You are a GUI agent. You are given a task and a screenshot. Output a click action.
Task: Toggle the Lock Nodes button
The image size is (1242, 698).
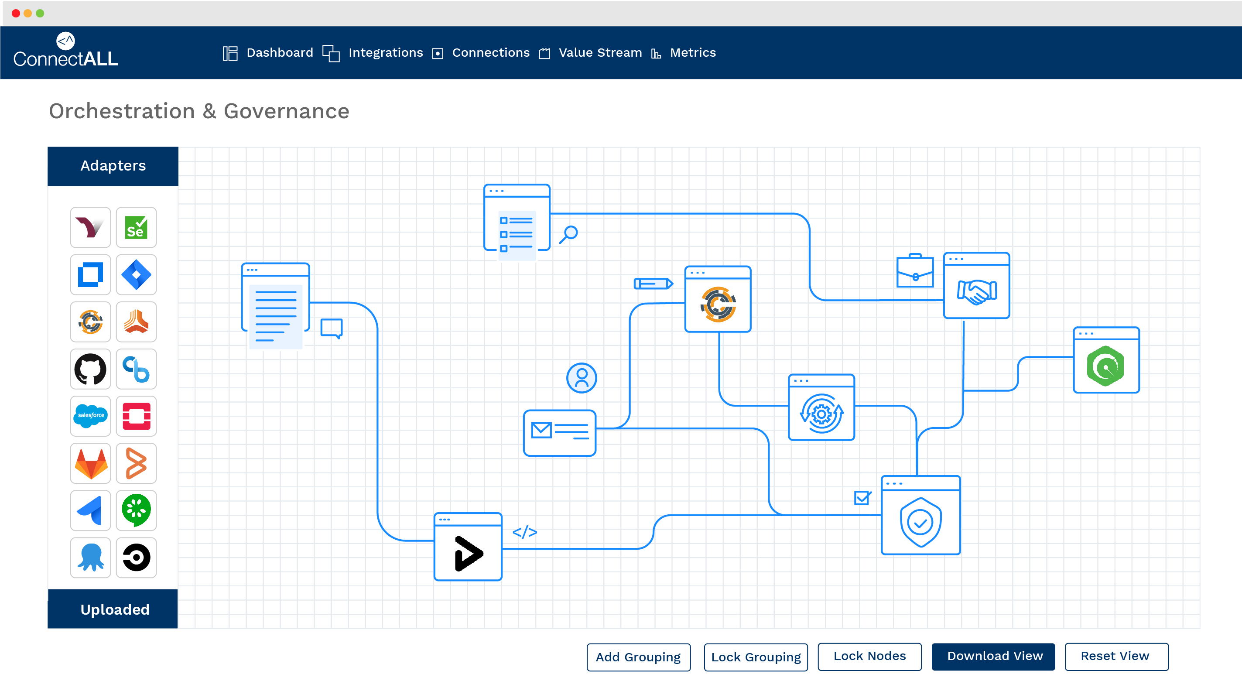tap(869, 656)
